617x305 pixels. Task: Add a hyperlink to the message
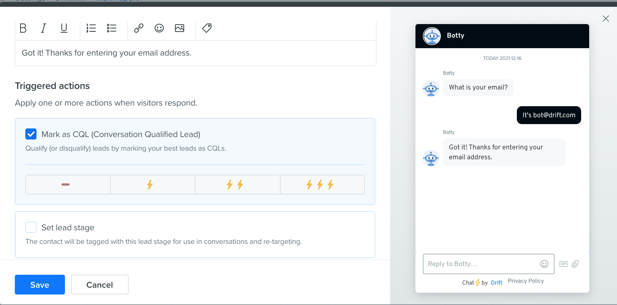tap(139, 28)
